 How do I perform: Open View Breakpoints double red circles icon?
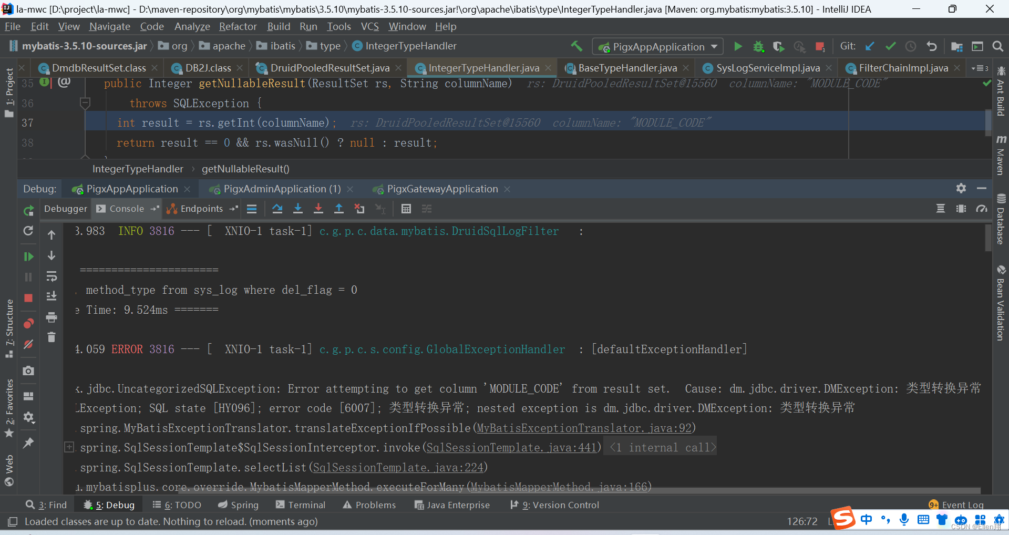[28, 323]
